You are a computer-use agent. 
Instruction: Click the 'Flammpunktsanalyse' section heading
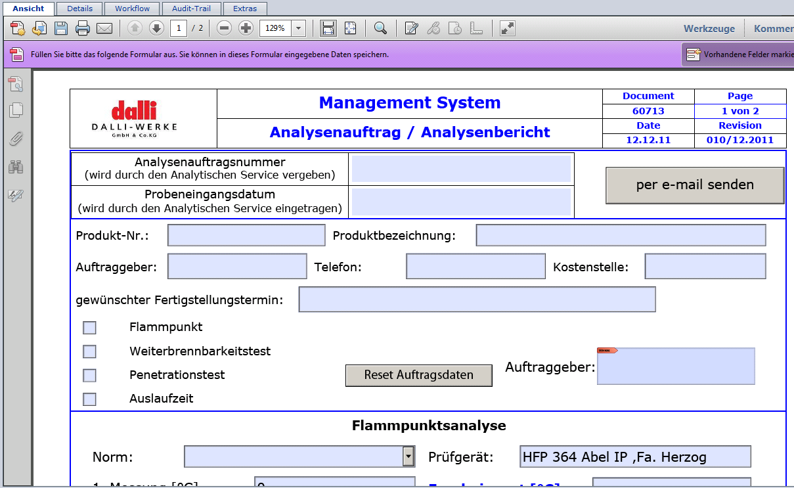pyautogui.click(x=429, y=426)
